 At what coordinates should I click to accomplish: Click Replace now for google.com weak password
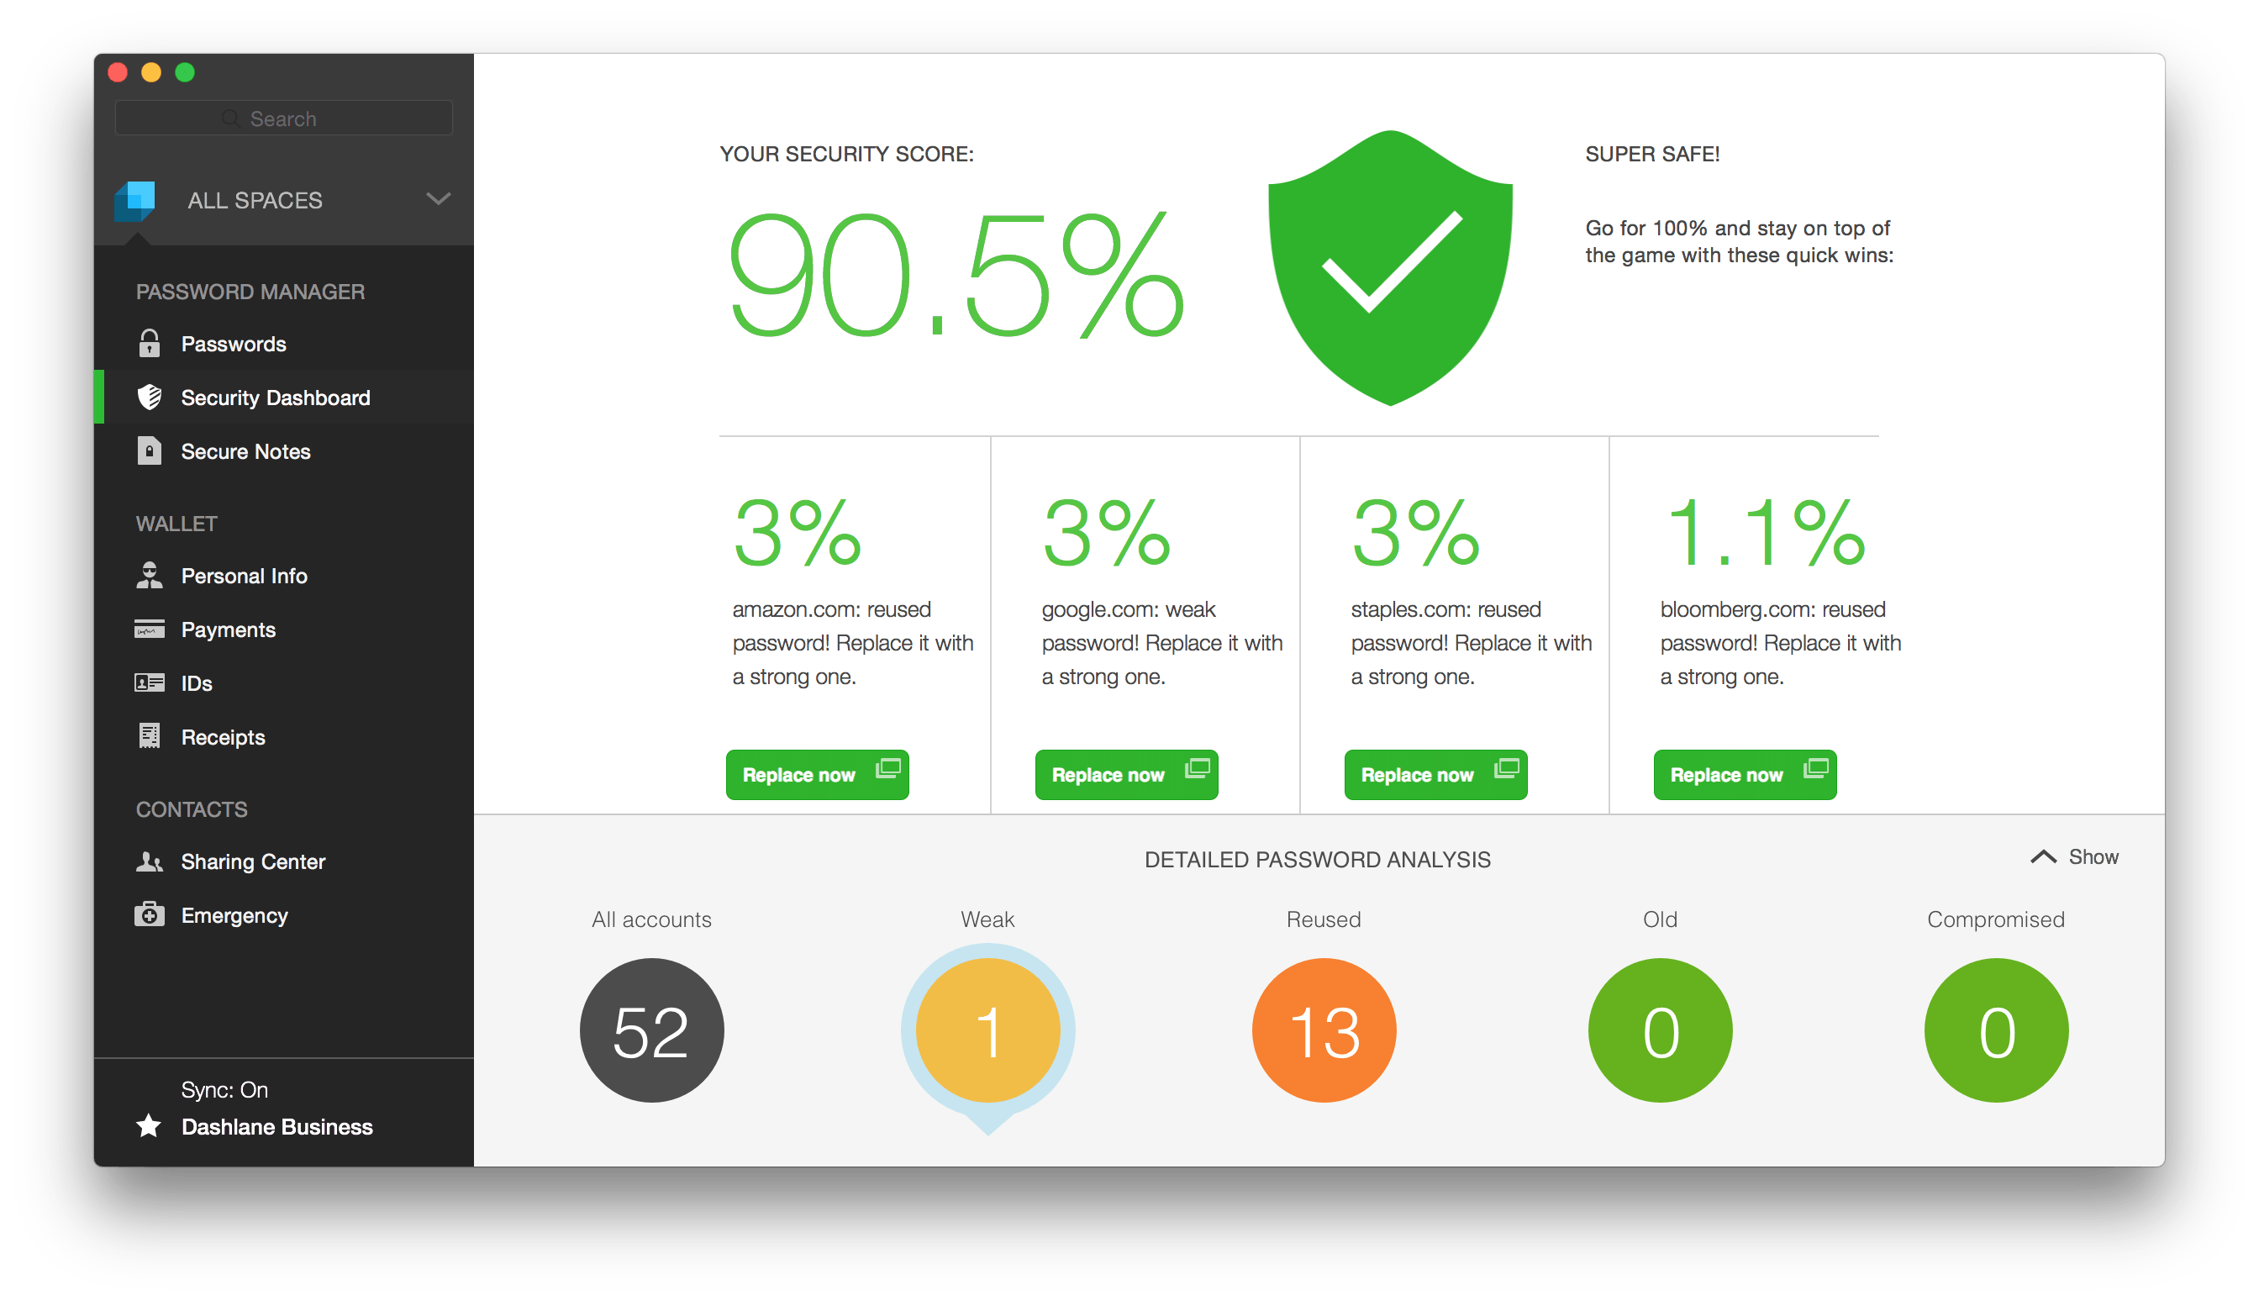pyautogui.click(x=1128, y=773)
